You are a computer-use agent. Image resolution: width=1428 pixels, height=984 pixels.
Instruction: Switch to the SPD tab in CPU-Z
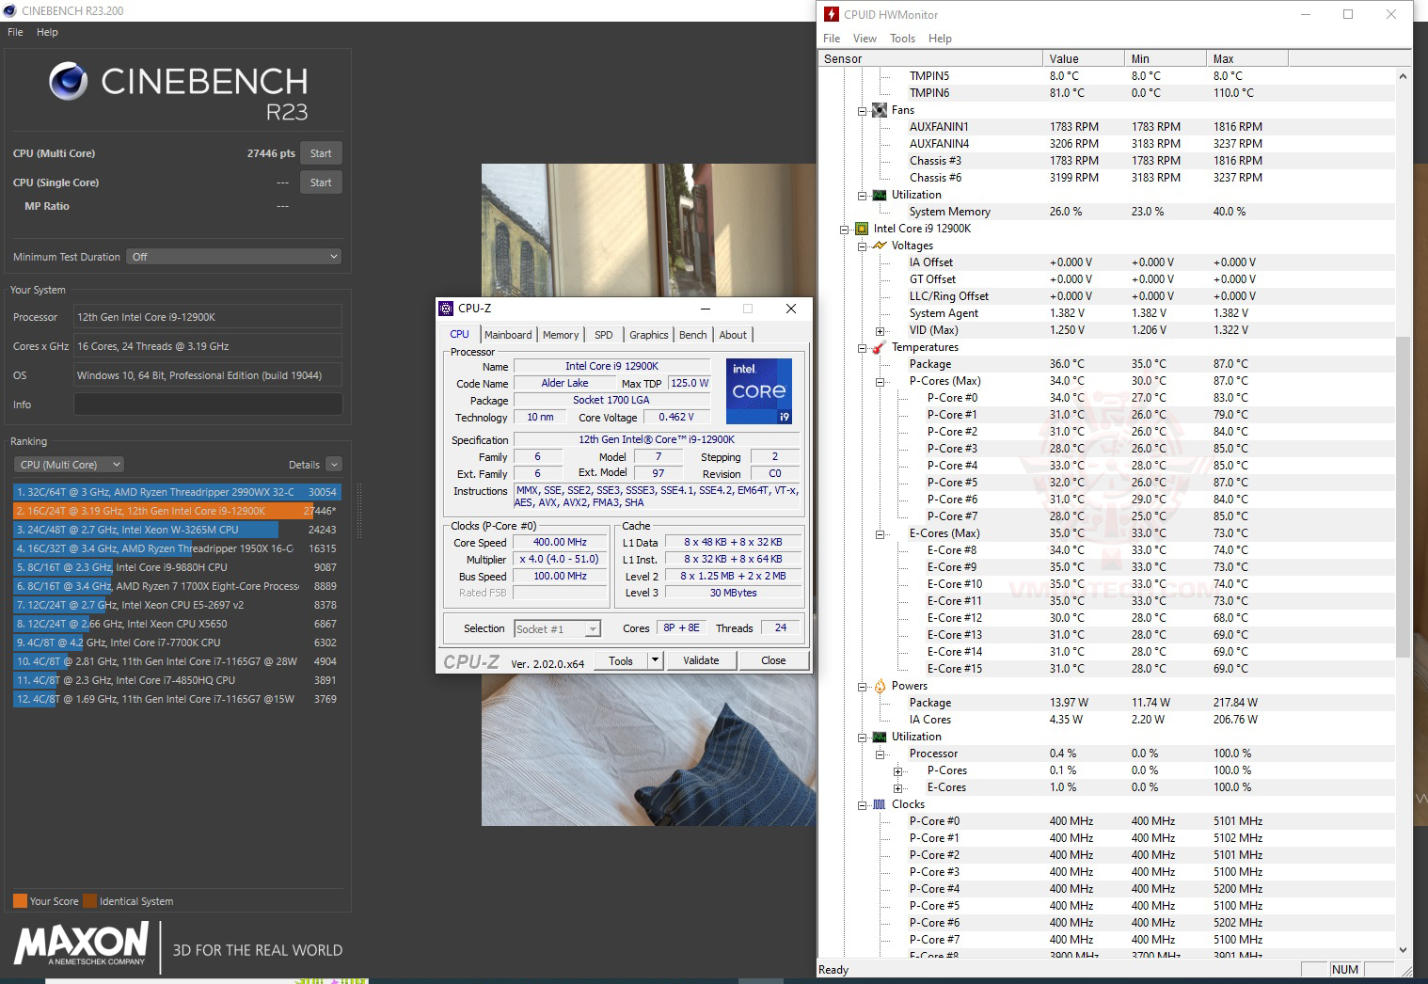click(604, 335)
